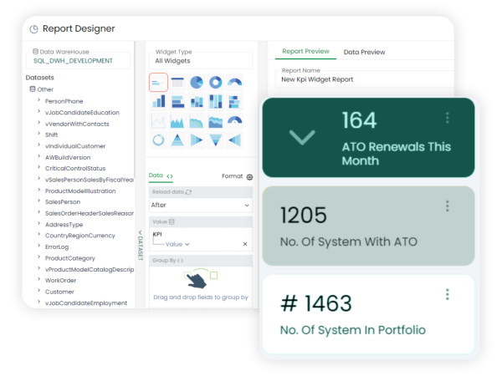Viewport: 502px width, 376px height.
Task: Choose the circular ring progress widget
Action: 158,140
